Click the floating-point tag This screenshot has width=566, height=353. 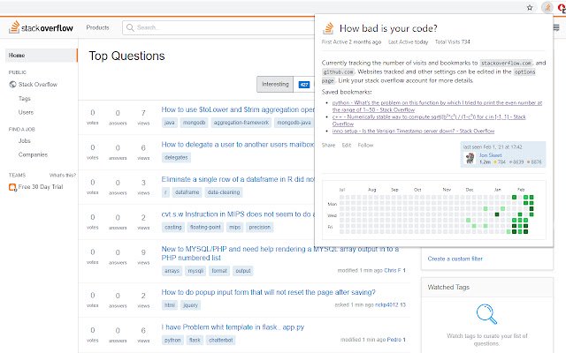pos(205,228)
